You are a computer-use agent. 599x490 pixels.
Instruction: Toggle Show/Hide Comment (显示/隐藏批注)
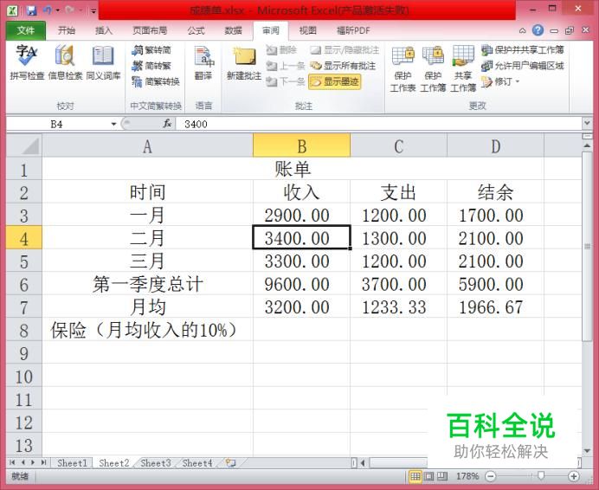click(x=345, y=50)
